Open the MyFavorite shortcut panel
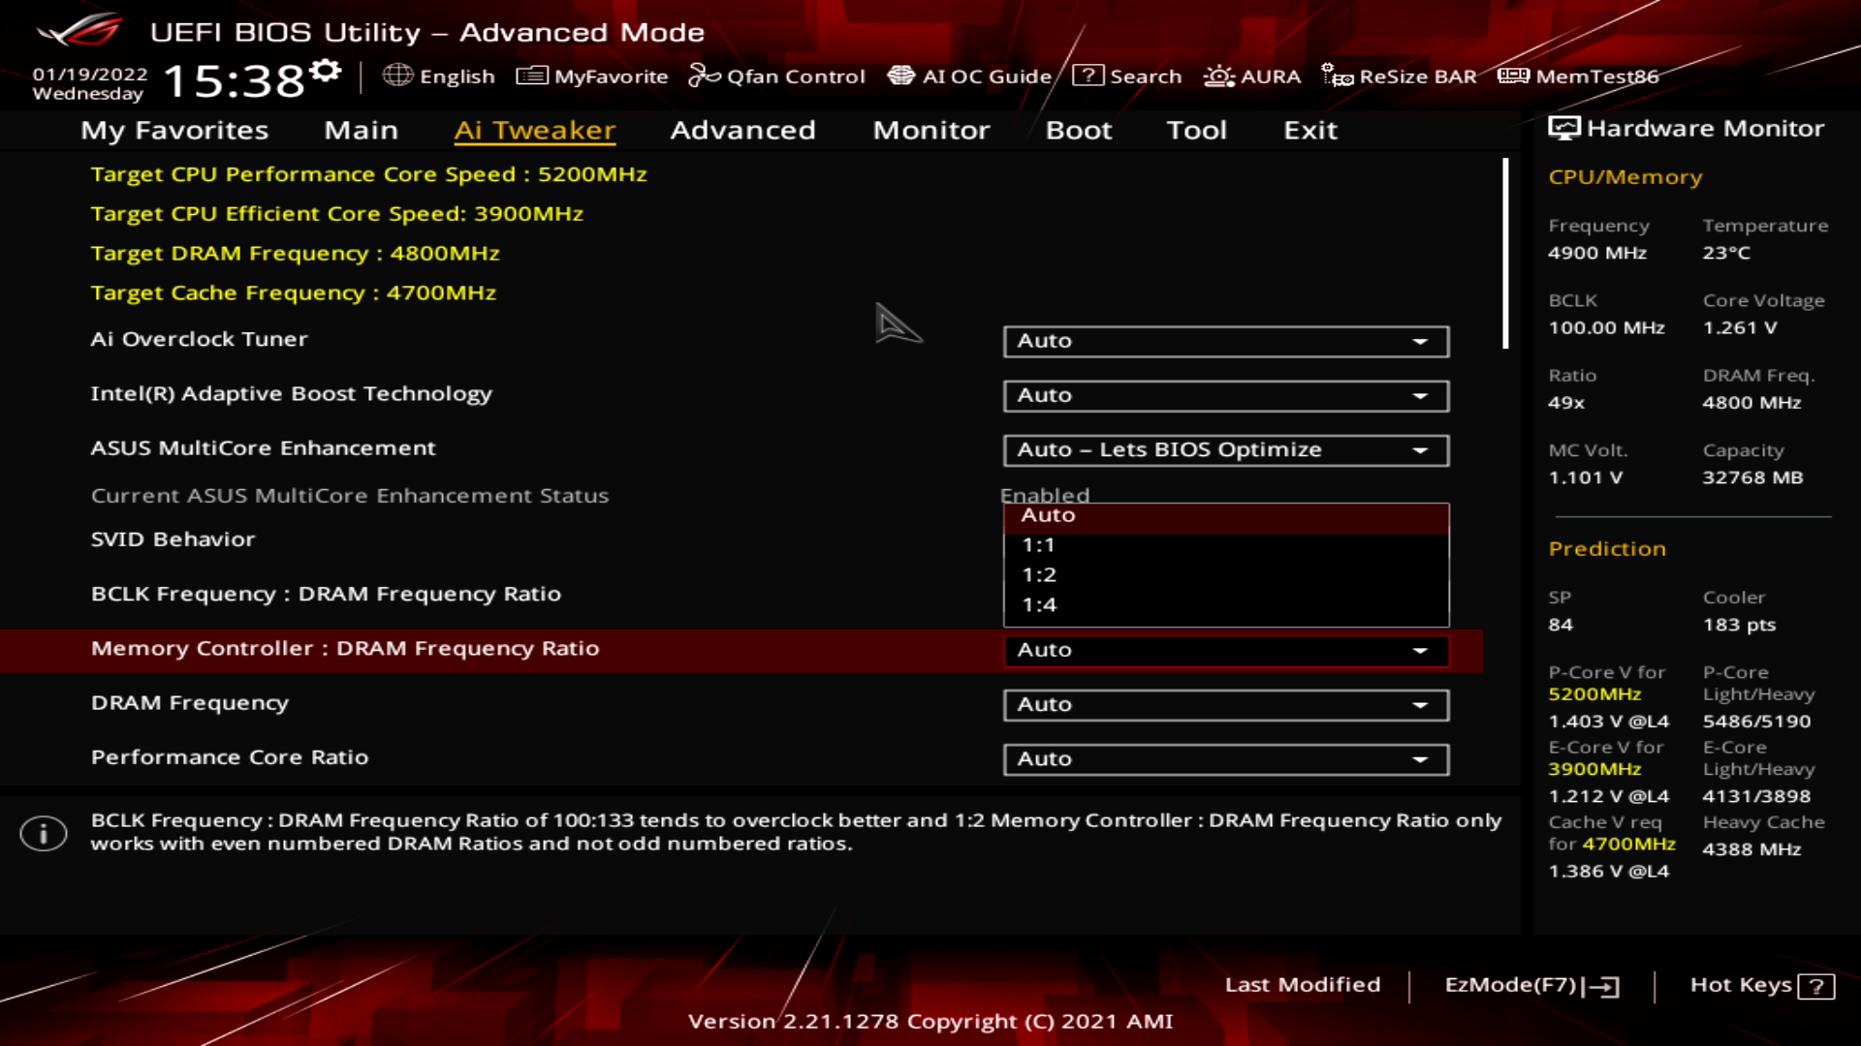 click(x=592, y=76)
